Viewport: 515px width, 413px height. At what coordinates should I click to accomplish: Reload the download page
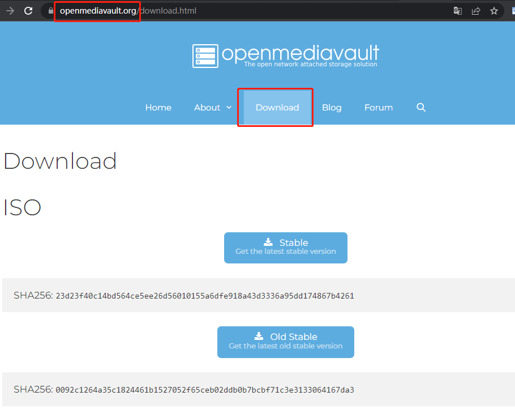tap(28, 10)
